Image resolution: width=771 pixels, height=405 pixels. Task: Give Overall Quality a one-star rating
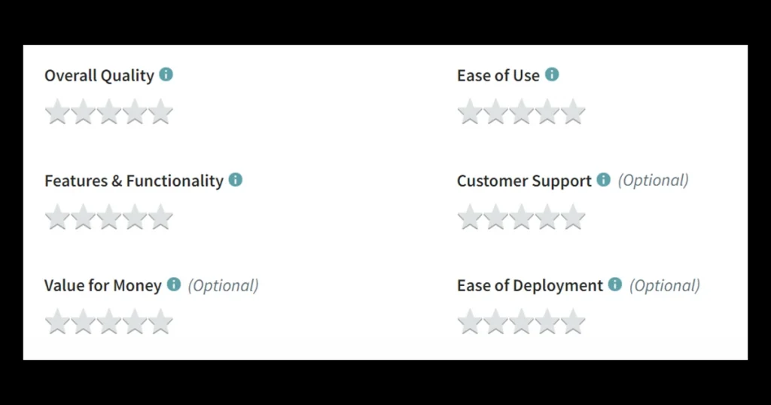57,111
